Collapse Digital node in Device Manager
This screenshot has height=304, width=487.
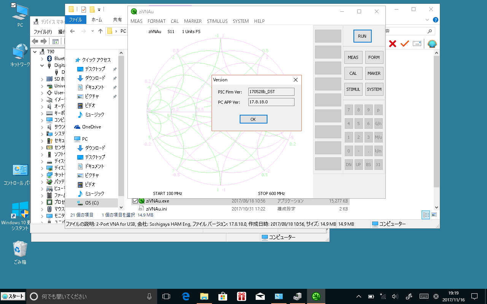click(x=42, y=65)
